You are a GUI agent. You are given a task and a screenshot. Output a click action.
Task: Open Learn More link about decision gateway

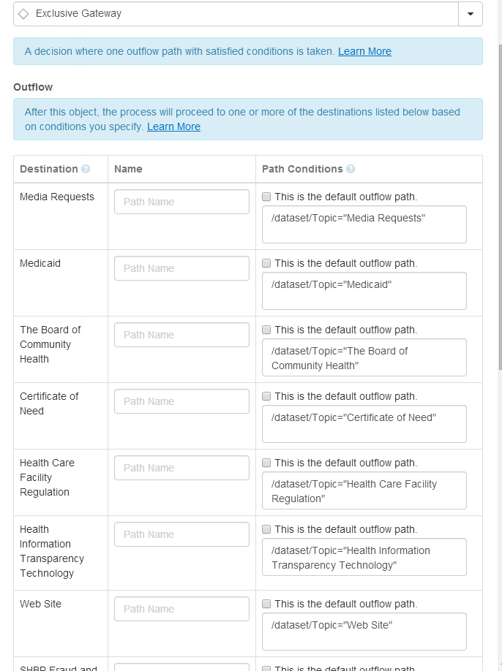(364, 51)
